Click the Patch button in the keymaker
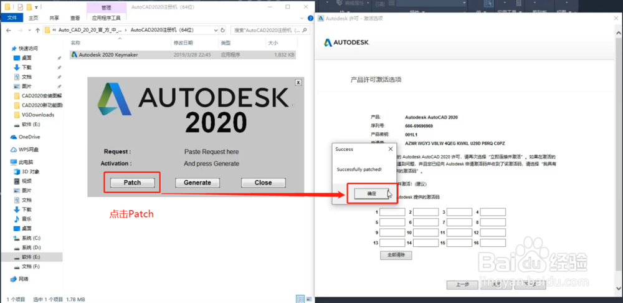Viewport: 623px width, 303px height. [x=132, y=183]
